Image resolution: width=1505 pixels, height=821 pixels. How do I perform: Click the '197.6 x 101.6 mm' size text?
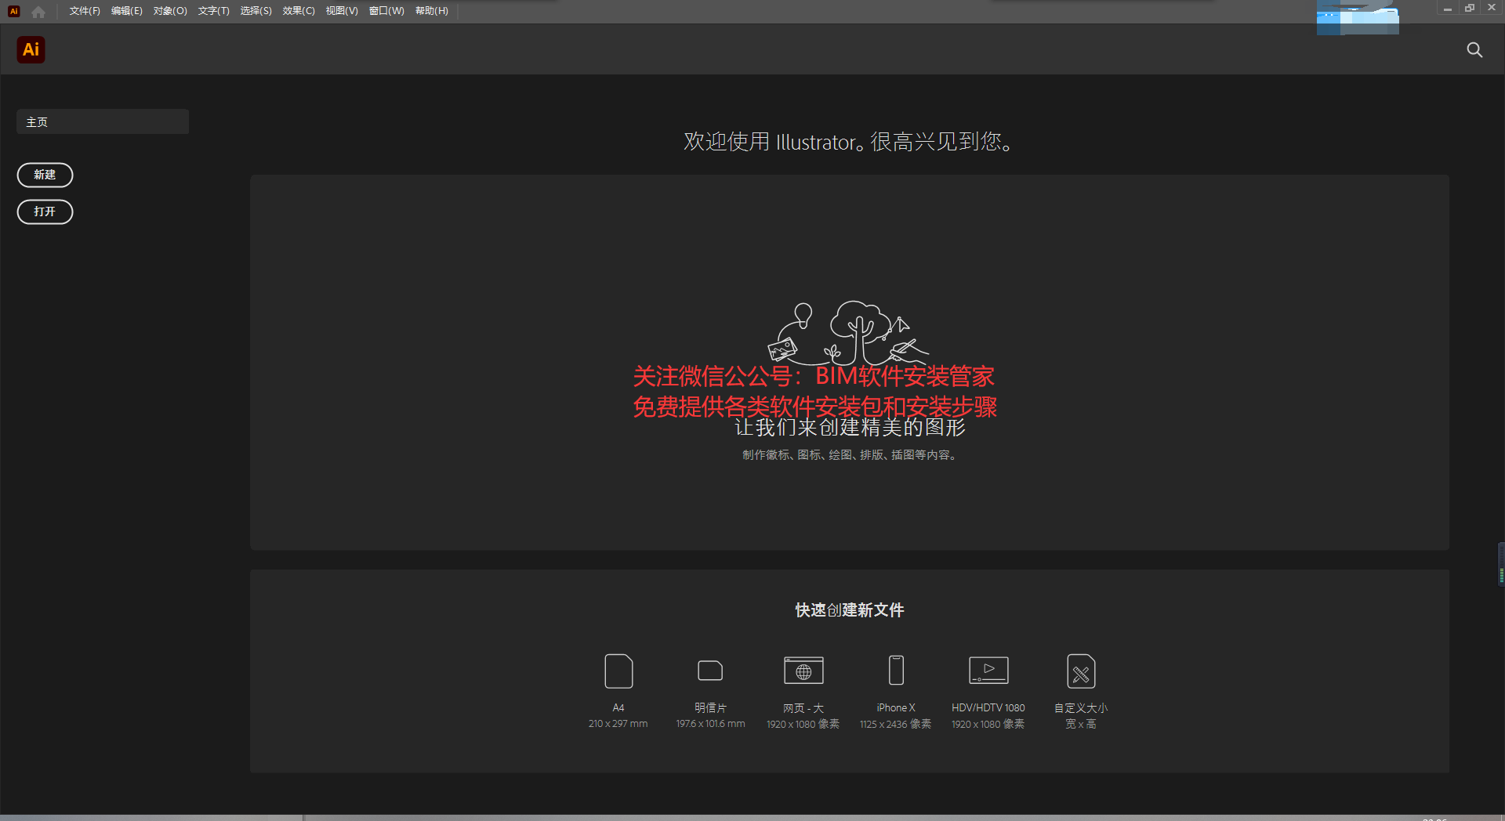pyautogui.click(x=710, y=724)
